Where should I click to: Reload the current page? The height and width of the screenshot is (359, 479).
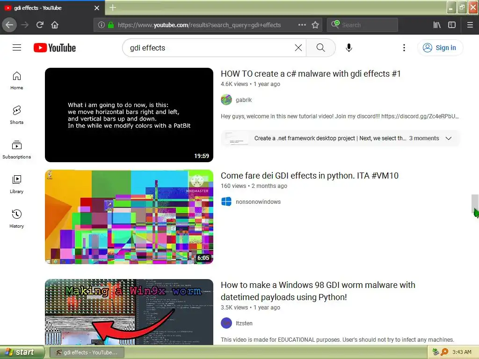point(40,25)
